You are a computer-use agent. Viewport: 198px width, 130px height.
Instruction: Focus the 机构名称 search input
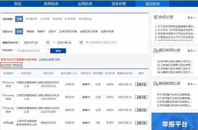[x=32, y=50]
